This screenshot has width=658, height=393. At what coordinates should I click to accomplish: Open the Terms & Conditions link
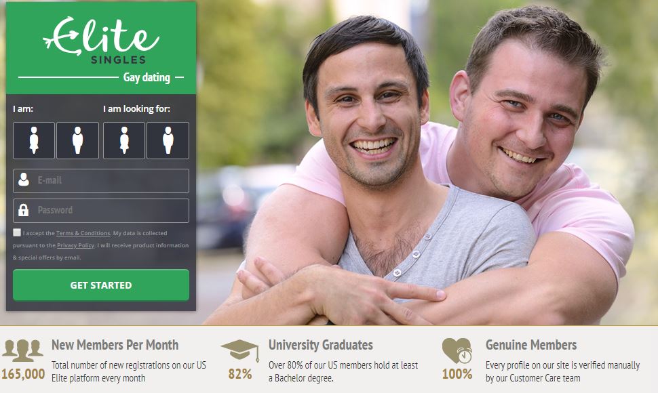(x=83, y=233)
